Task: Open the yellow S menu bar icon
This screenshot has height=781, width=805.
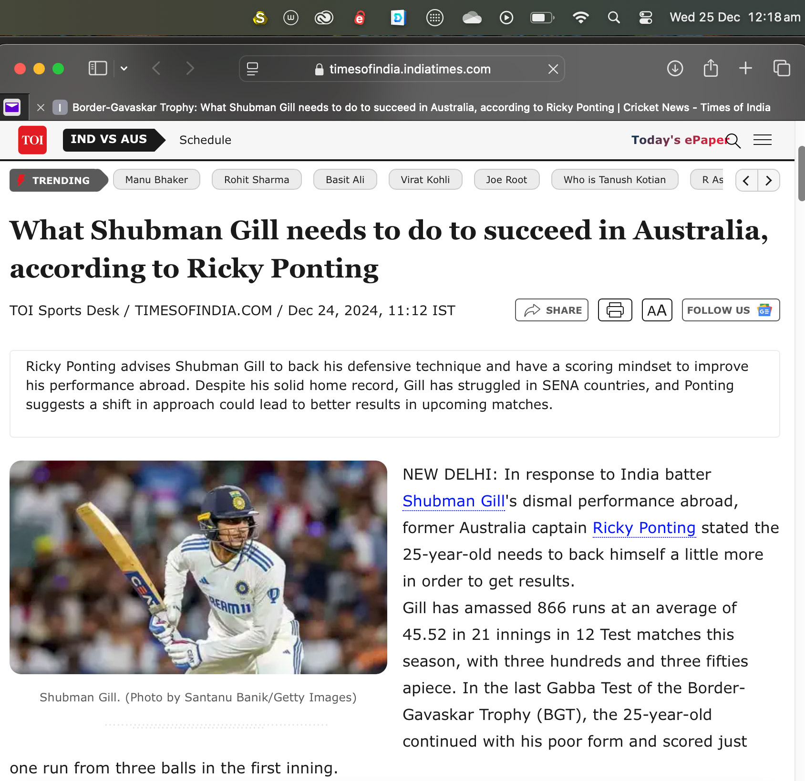Action: point(260,18)
